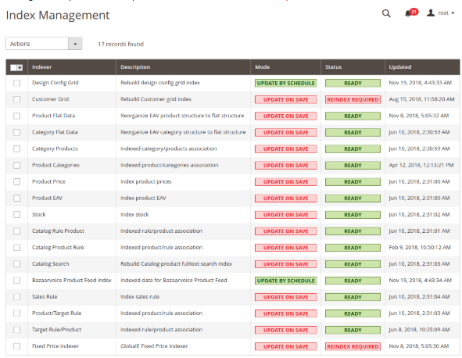Viewport: 462px width, 358px height.
Task: Click the Design Config Grid indexer name
Action: point(55,83)
